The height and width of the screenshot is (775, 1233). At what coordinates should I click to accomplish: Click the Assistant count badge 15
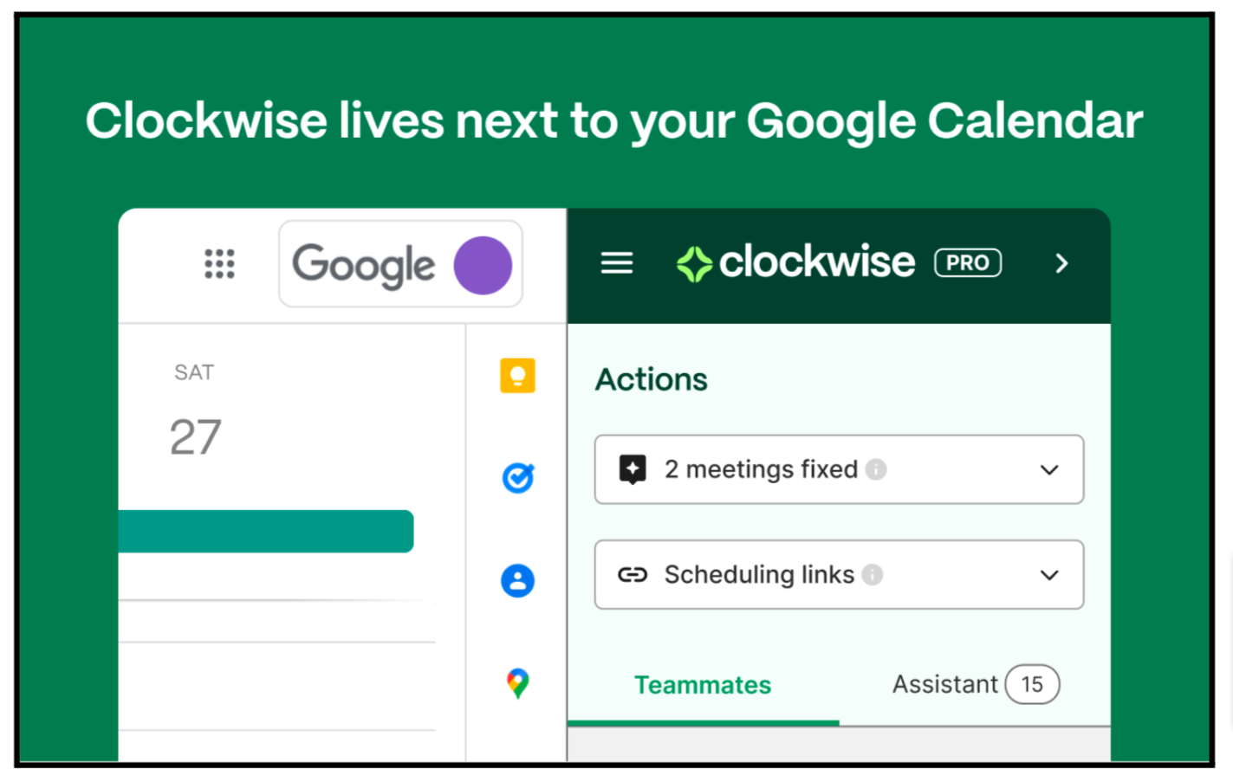click(1032, 684)
